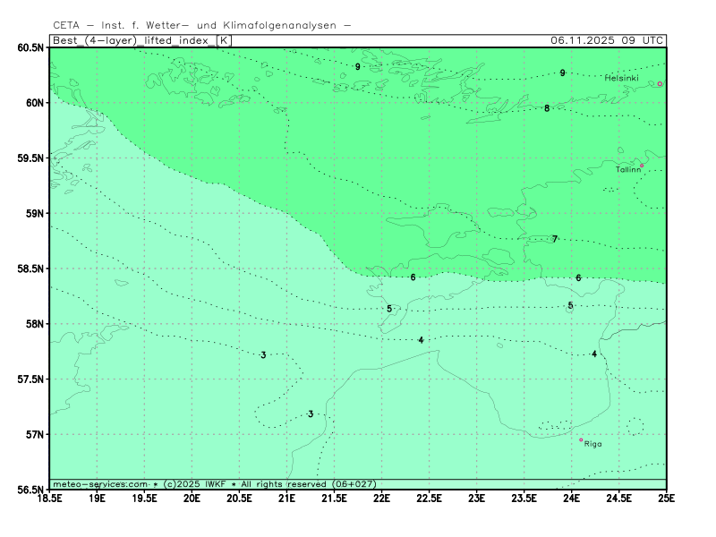Click the westernmost 6 contour label
Screen dimensions: 716x537
pyautogui.click(x=413, y=277)
